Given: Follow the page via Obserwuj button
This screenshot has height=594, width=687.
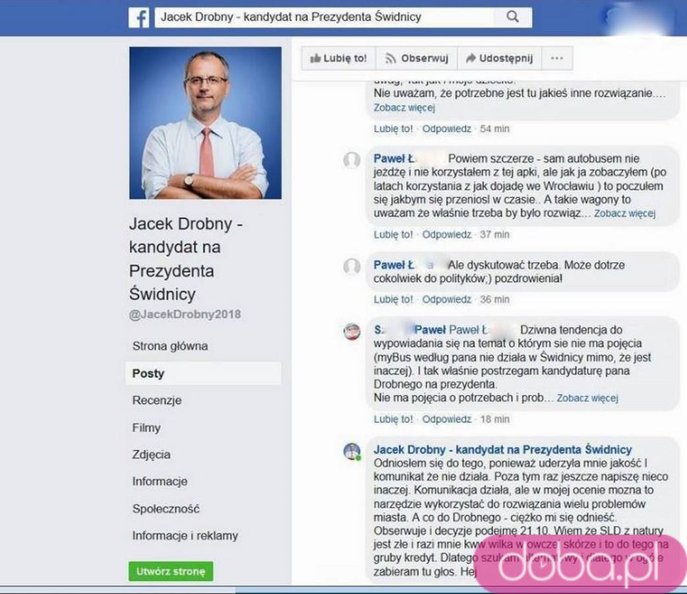Looking at the screenshot, I should coord(416,58).
